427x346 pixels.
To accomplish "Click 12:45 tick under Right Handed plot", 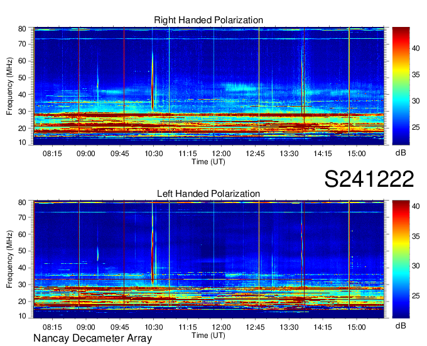I will tap(255, 154).
